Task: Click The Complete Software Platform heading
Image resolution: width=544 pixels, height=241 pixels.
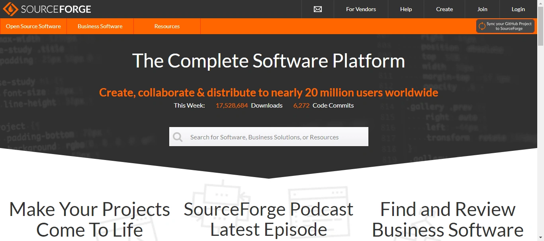Action: [268, 61]
